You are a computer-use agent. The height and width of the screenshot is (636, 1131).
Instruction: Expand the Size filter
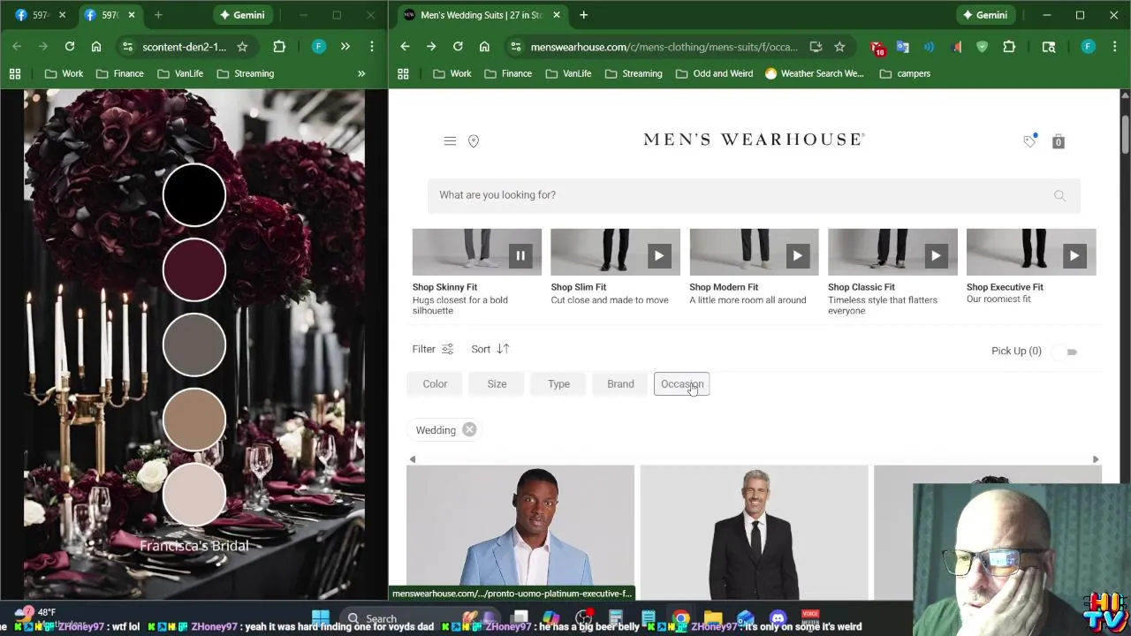click(x=497, y=384)
